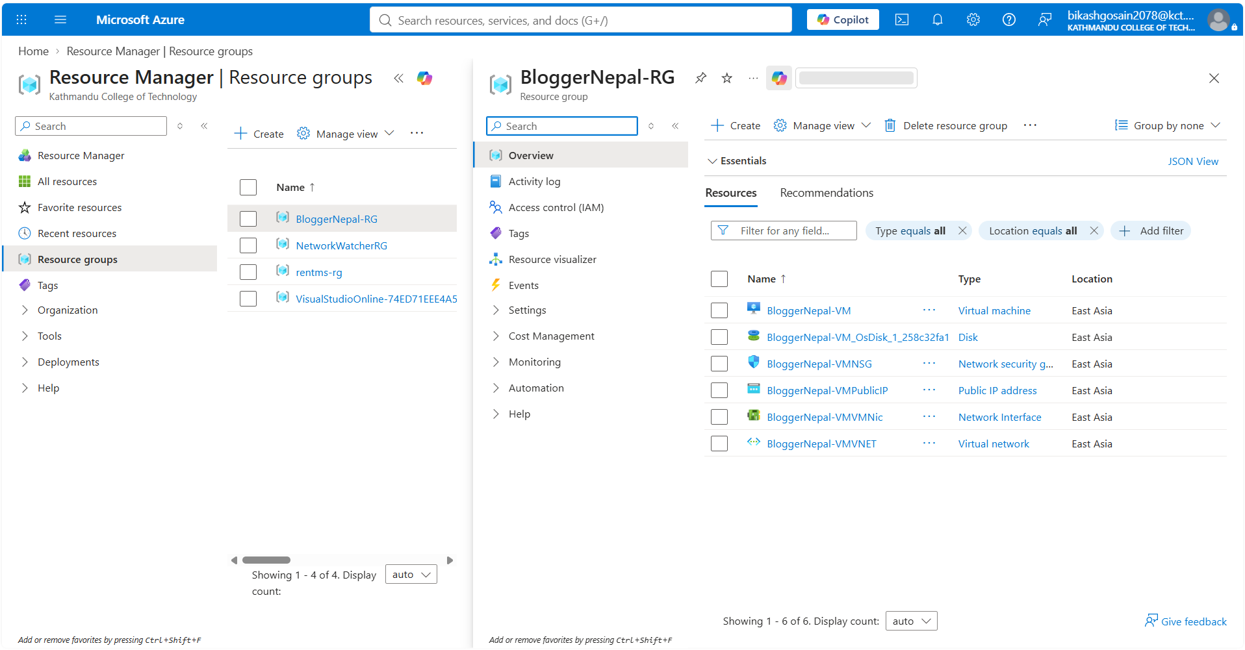This screenshot has width=1245, height=650.
Task: Collapse the BloggerNepal-RG side menu
Action: [675, 126]
